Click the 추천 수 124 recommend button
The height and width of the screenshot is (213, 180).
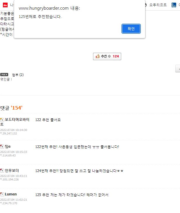click(x=107, y=56)
